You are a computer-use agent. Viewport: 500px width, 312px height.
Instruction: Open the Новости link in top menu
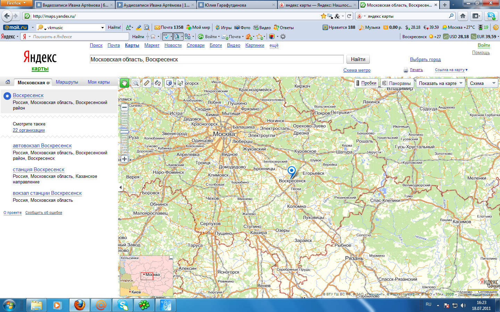pyautogui.click(x=173, y=45)
